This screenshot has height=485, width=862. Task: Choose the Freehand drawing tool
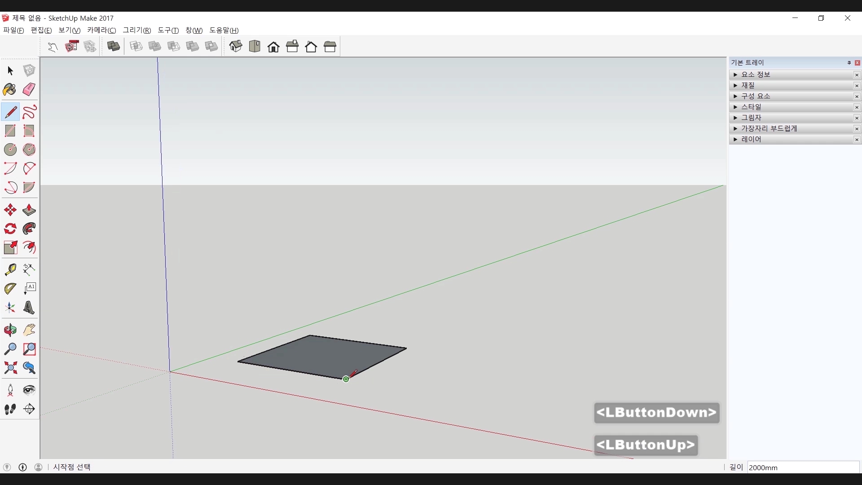pyautogui.click(x=29, y=112)
